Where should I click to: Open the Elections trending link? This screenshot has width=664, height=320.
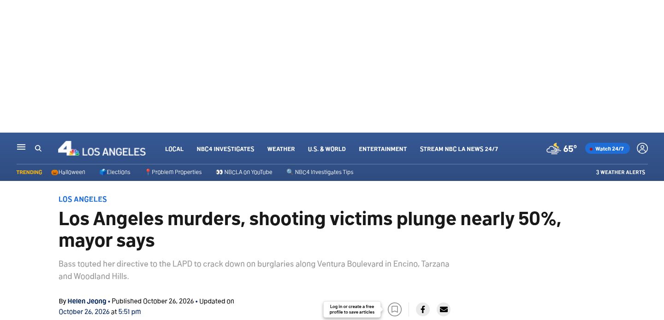[115, 172]
